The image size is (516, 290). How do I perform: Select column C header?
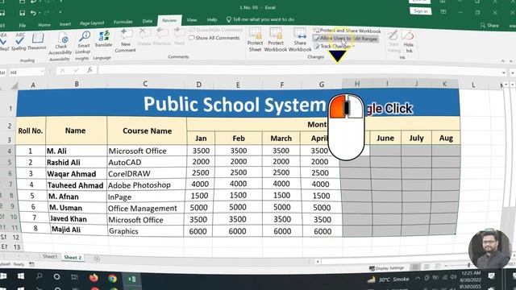[x=145, y=84]
